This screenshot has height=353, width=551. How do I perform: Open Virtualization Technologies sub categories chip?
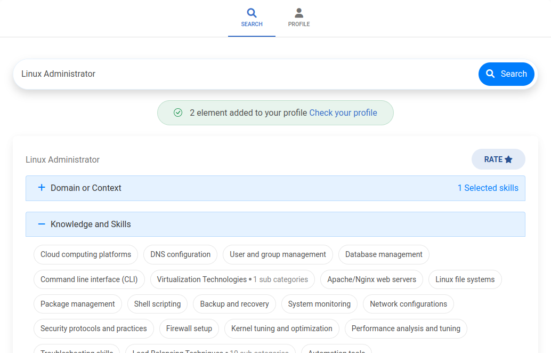click(232, 279)
